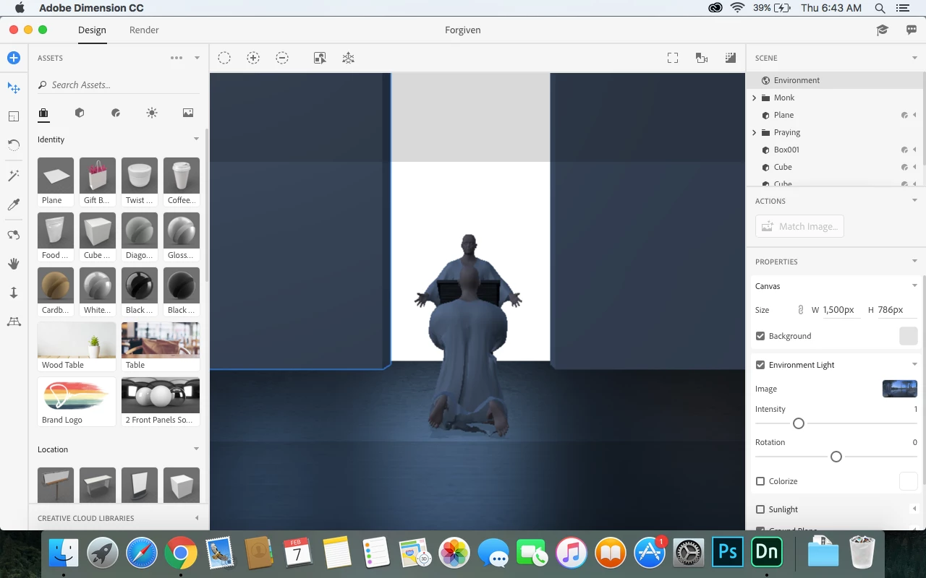Screen dimensions: 926x578
Task: Collapse the Properties panel arrow
Action: (x=914, y=262)
